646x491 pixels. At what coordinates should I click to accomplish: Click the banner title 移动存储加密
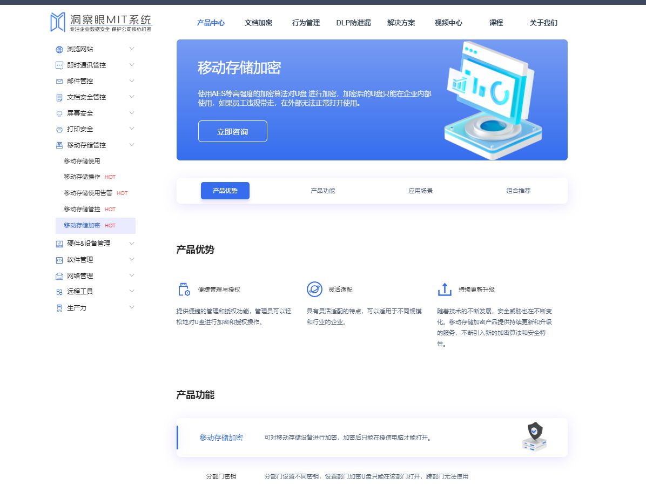239,68
